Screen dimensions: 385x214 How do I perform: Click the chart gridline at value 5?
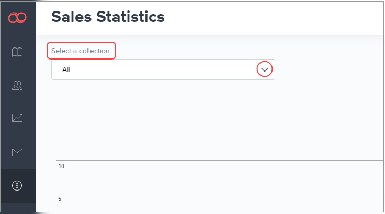tap(220, 194)
